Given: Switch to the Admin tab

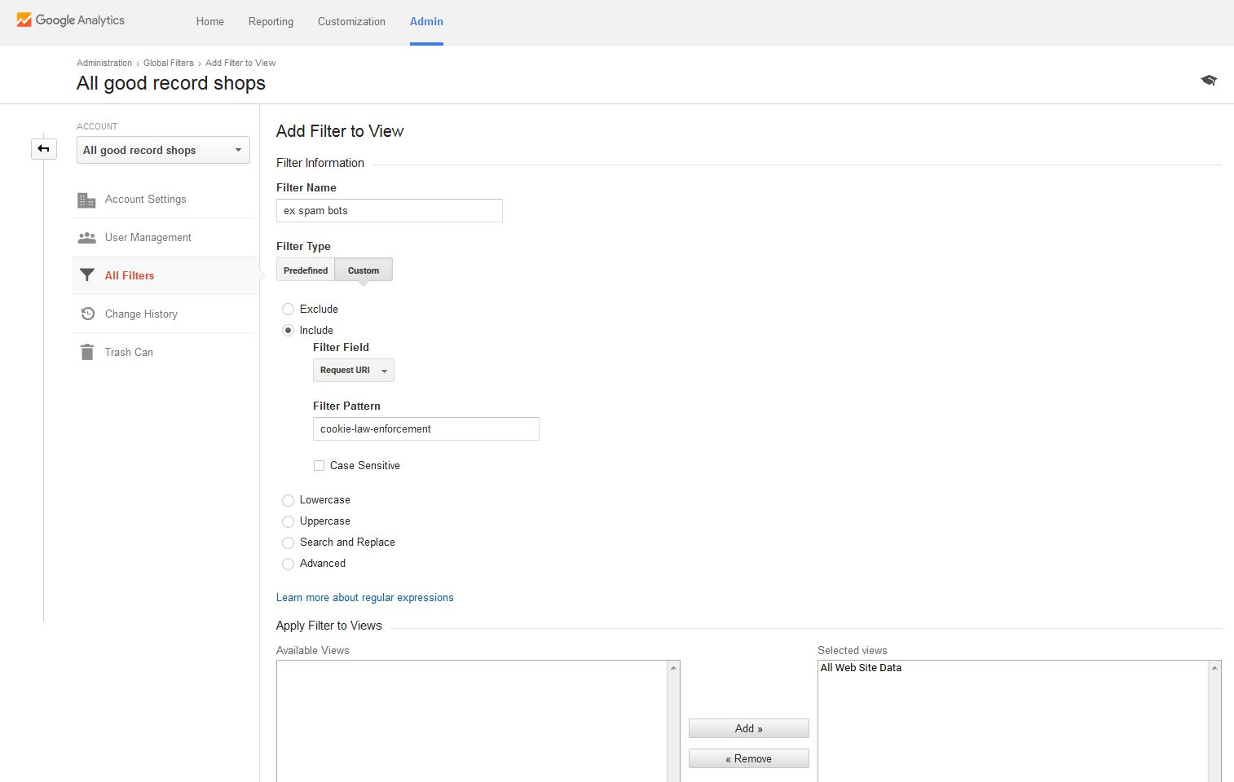Looking at the screenshot, I should (426, 22).
